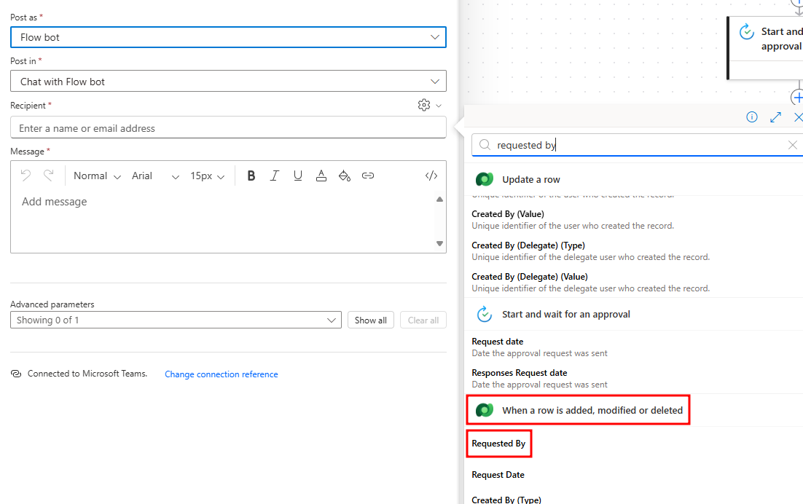Click into the Add message text area

coord(223,221)
